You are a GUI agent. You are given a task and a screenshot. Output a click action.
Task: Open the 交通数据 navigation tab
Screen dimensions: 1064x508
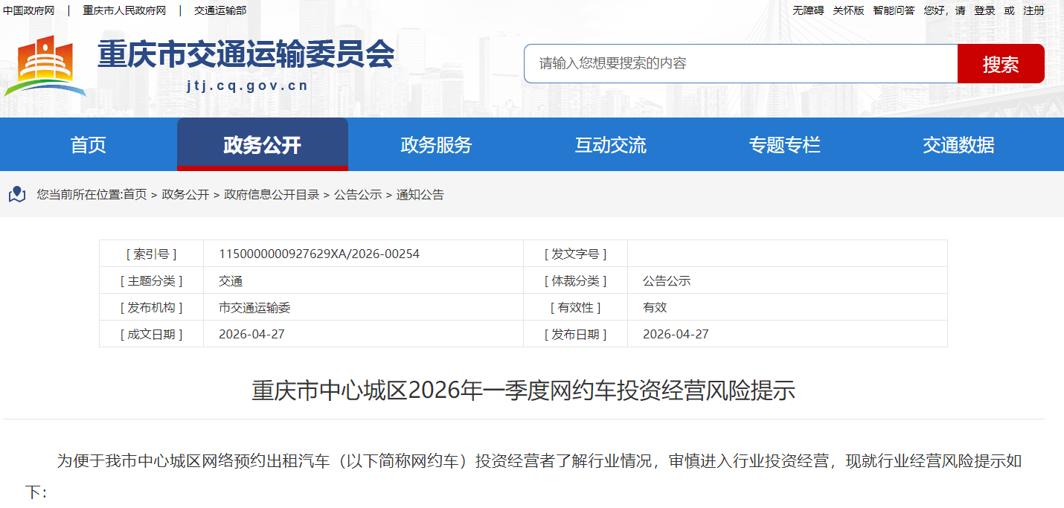point(958,145)
